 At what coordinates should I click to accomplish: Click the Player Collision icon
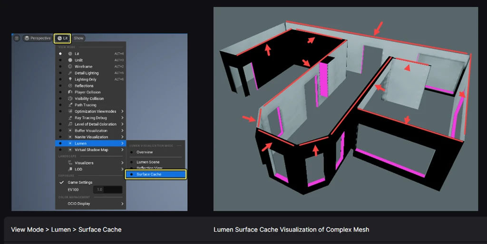70,92
